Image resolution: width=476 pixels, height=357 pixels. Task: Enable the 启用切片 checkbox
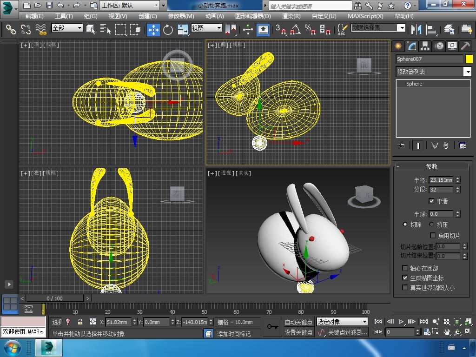[x=433, y=236]
